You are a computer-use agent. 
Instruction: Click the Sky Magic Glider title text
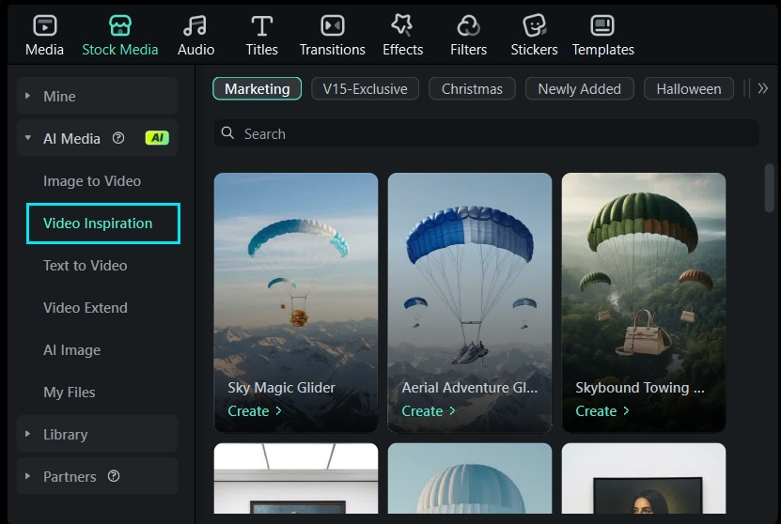pyautogui.click(x=281, y=387)
